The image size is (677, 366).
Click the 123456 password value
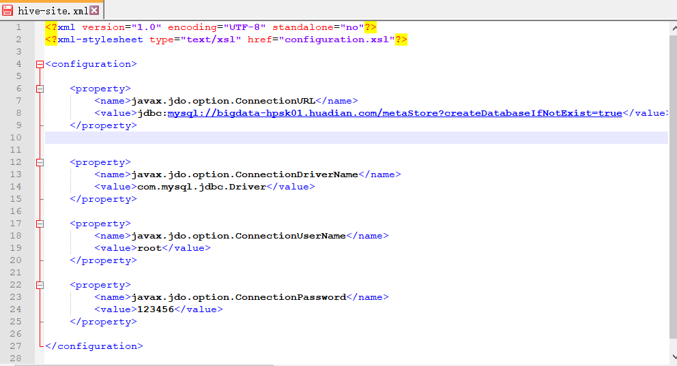tap(156, 309)
